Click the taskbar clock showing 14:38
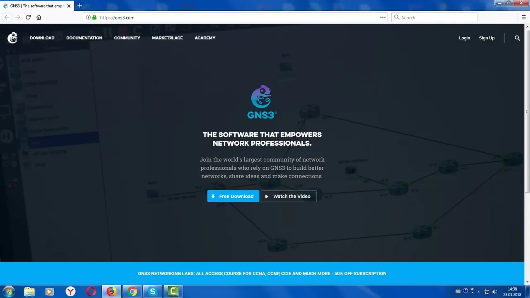Screen dimensions: 530x298 [x=512, y=291]
